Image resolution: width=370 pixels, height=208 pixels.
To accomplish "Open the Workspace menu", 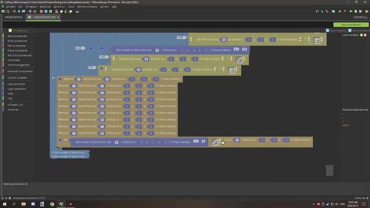I will (x=31, y=6).
